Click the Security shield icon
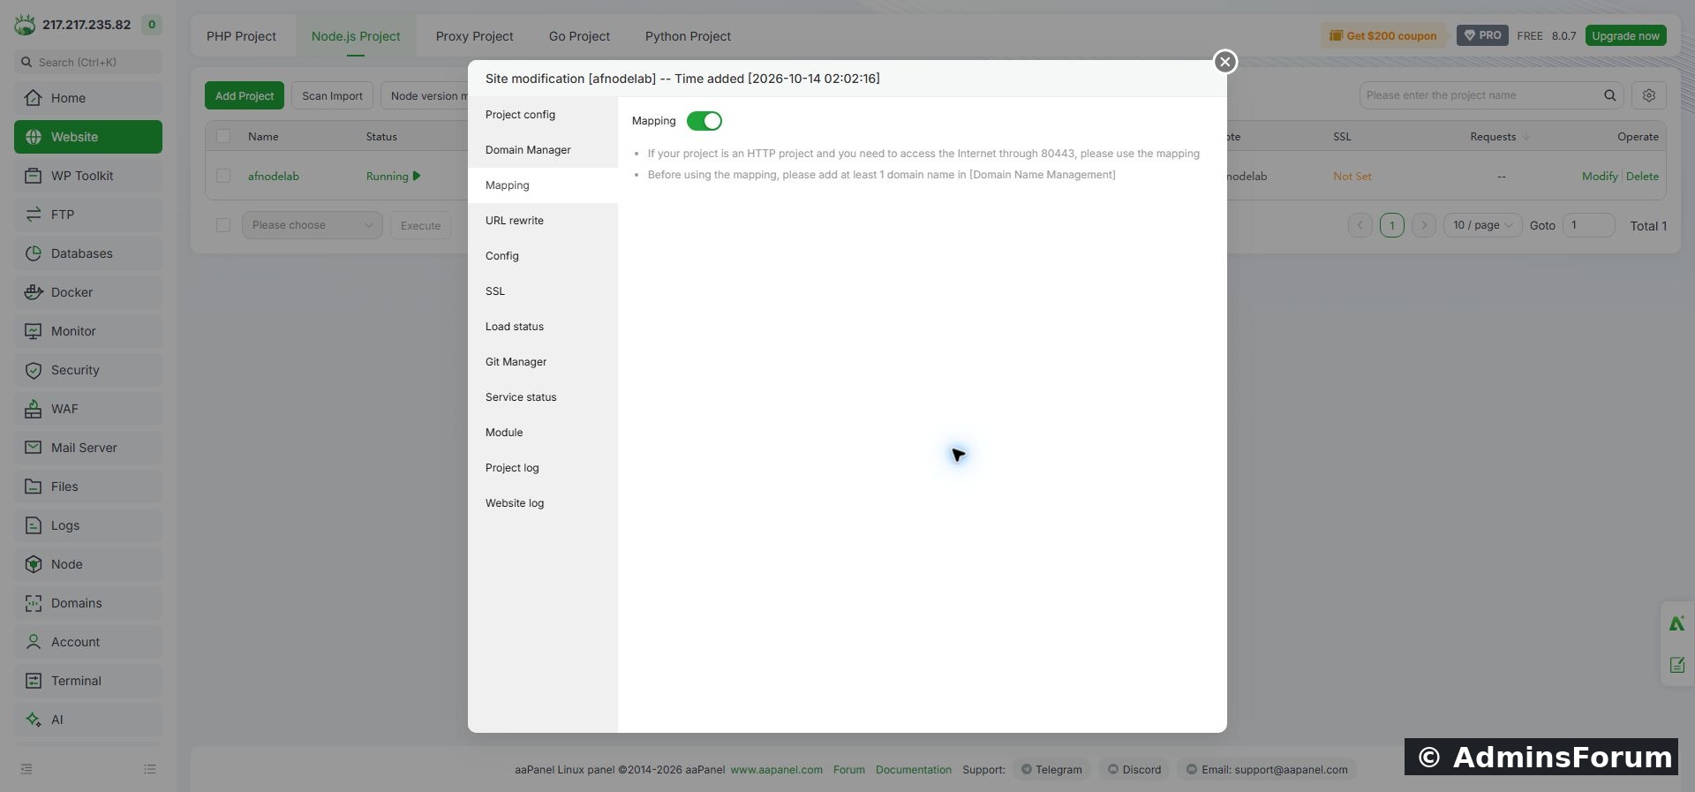The width and height of the screenshot is (1695, 792). [x=34, y=370]
